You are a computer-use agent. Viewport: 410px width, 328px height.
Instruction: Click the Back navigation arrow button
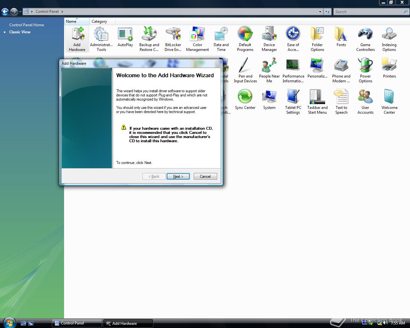(x=5, y=12)
